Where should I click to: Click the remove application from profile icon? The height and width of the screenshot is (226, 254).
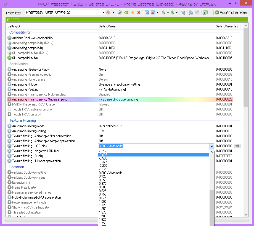click(x=153, y=12)
